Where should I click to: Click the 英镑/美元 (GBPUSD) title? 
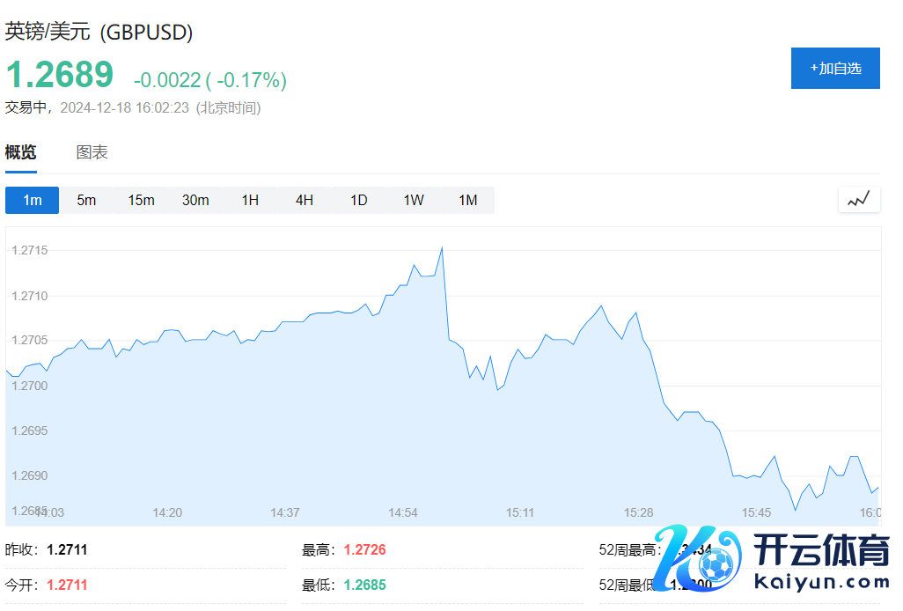click(99, 32)
